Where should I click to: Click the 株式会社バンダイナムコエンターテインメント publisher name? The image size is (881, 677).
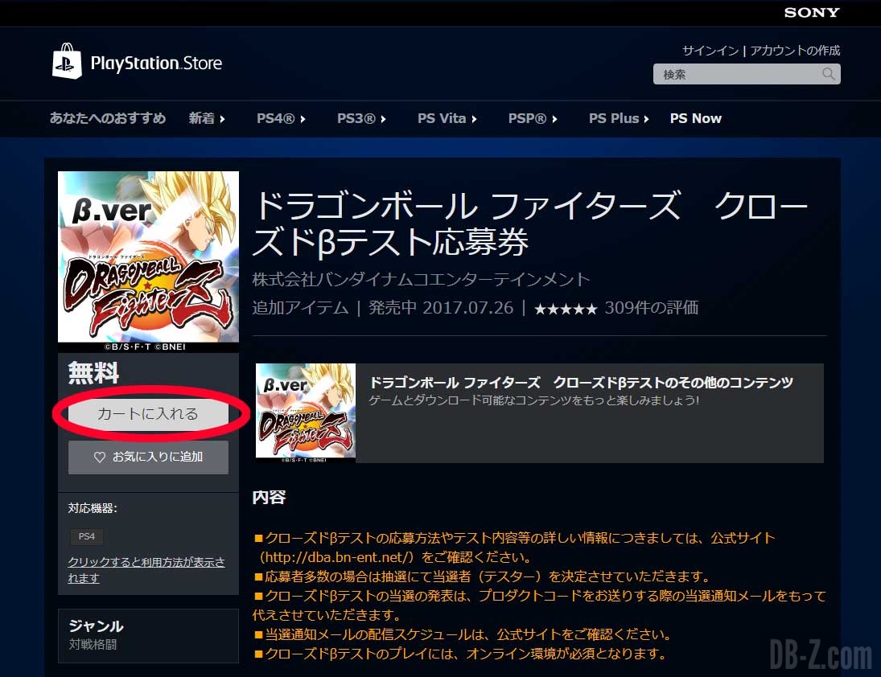point(421,280)
